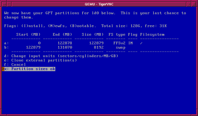Click the IN flag on partition a
198x116 pixels.
[x=130, y=43]
